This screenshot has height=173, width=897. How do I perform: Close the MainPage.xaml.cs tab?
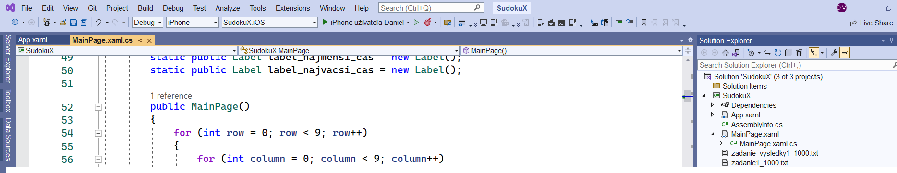click(x=149, y=40)
